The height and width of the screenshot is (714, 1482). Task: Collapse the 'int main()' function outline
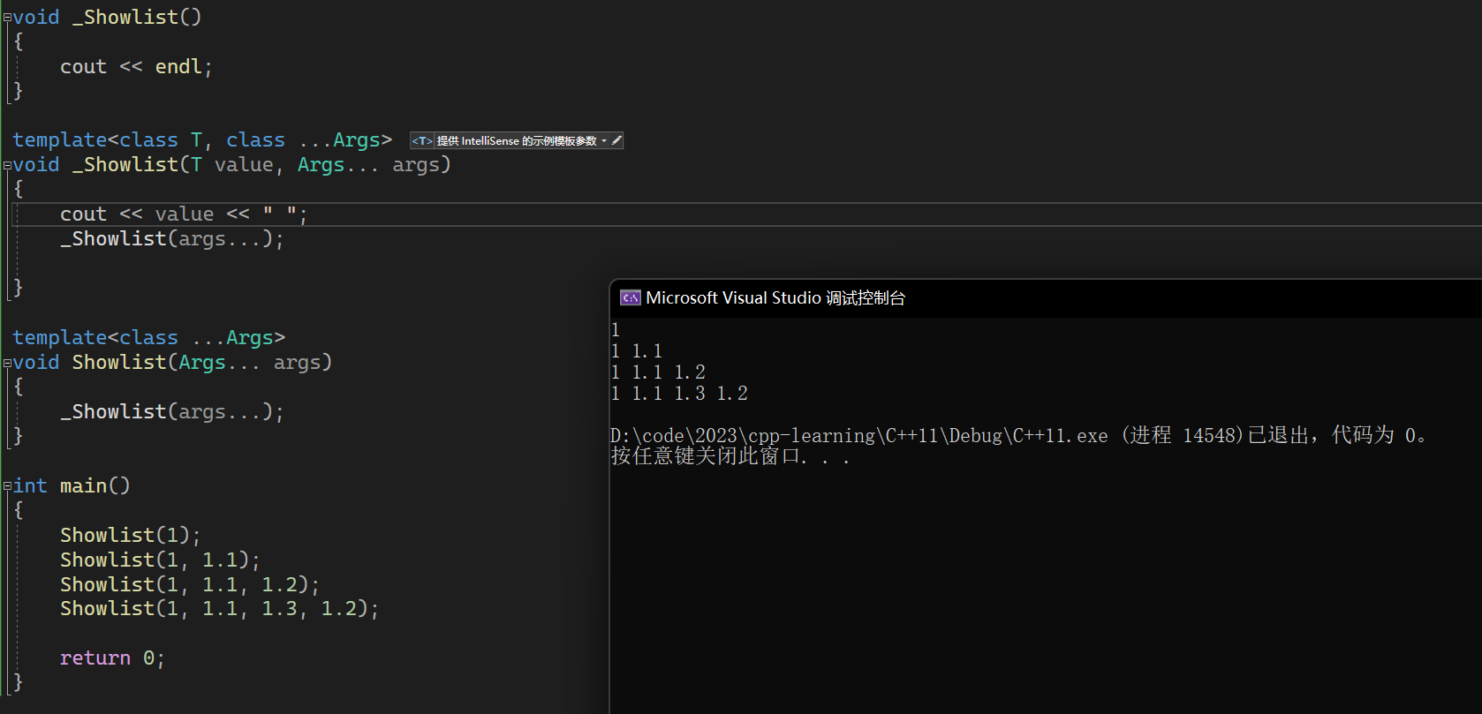tap(7, 486)
